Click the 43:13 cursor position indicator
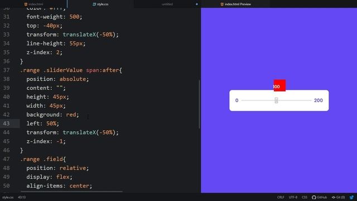Image resolution: width=357 pixels, height=201 pixels. (22, 197)
